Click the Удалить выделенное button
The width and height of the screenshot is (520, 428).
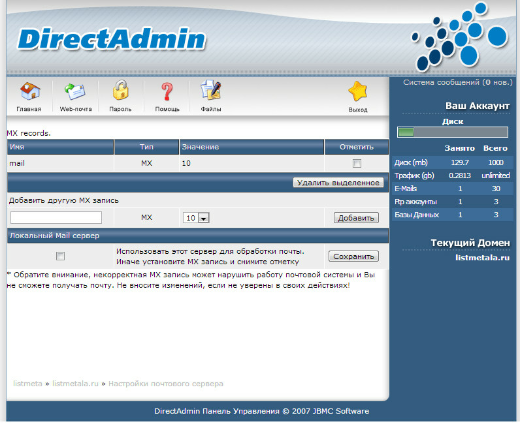(338, 183)
